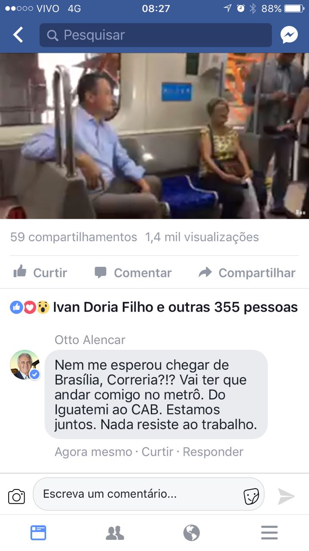Open Otto Alencar's profile name

point(90,340)
